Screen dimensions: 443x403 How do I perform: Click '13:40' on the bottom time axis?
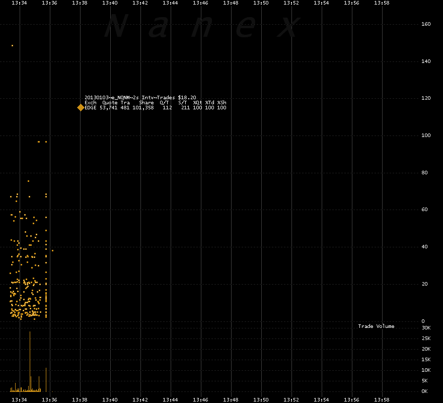(110, 400)
